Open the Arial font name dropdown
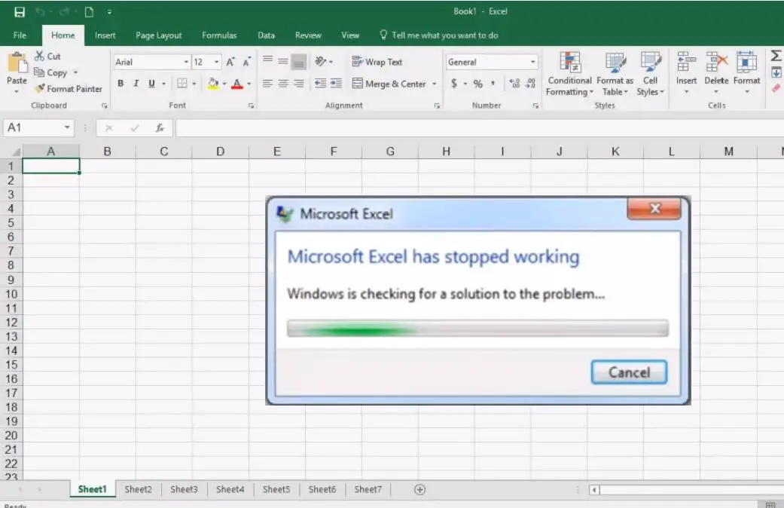The width and height of the screenshot is (784, 508). pyautogui.click(x=186, y=62)
